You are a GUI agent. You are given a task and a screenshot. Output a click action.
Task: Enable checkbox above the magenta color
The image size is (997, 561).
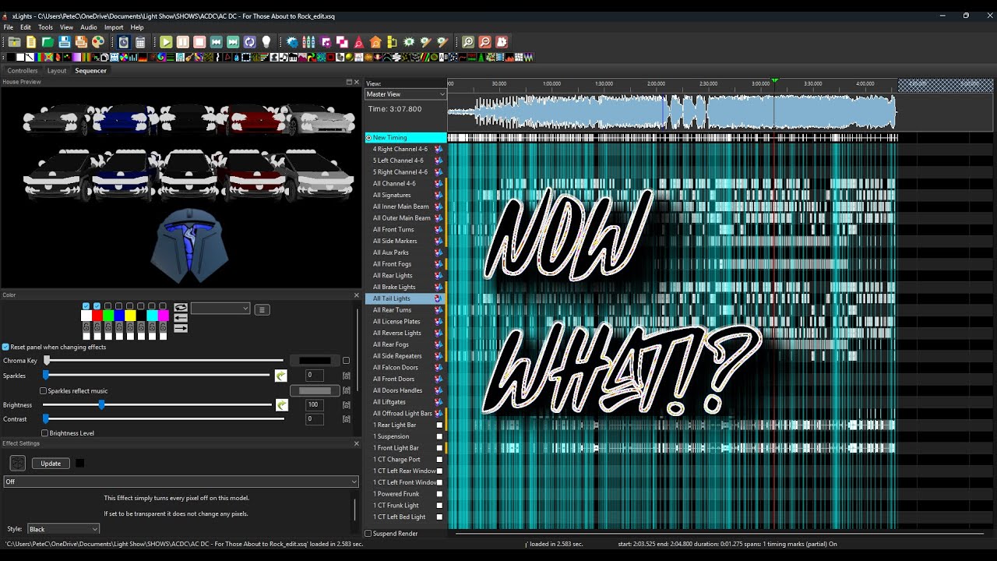163,306
